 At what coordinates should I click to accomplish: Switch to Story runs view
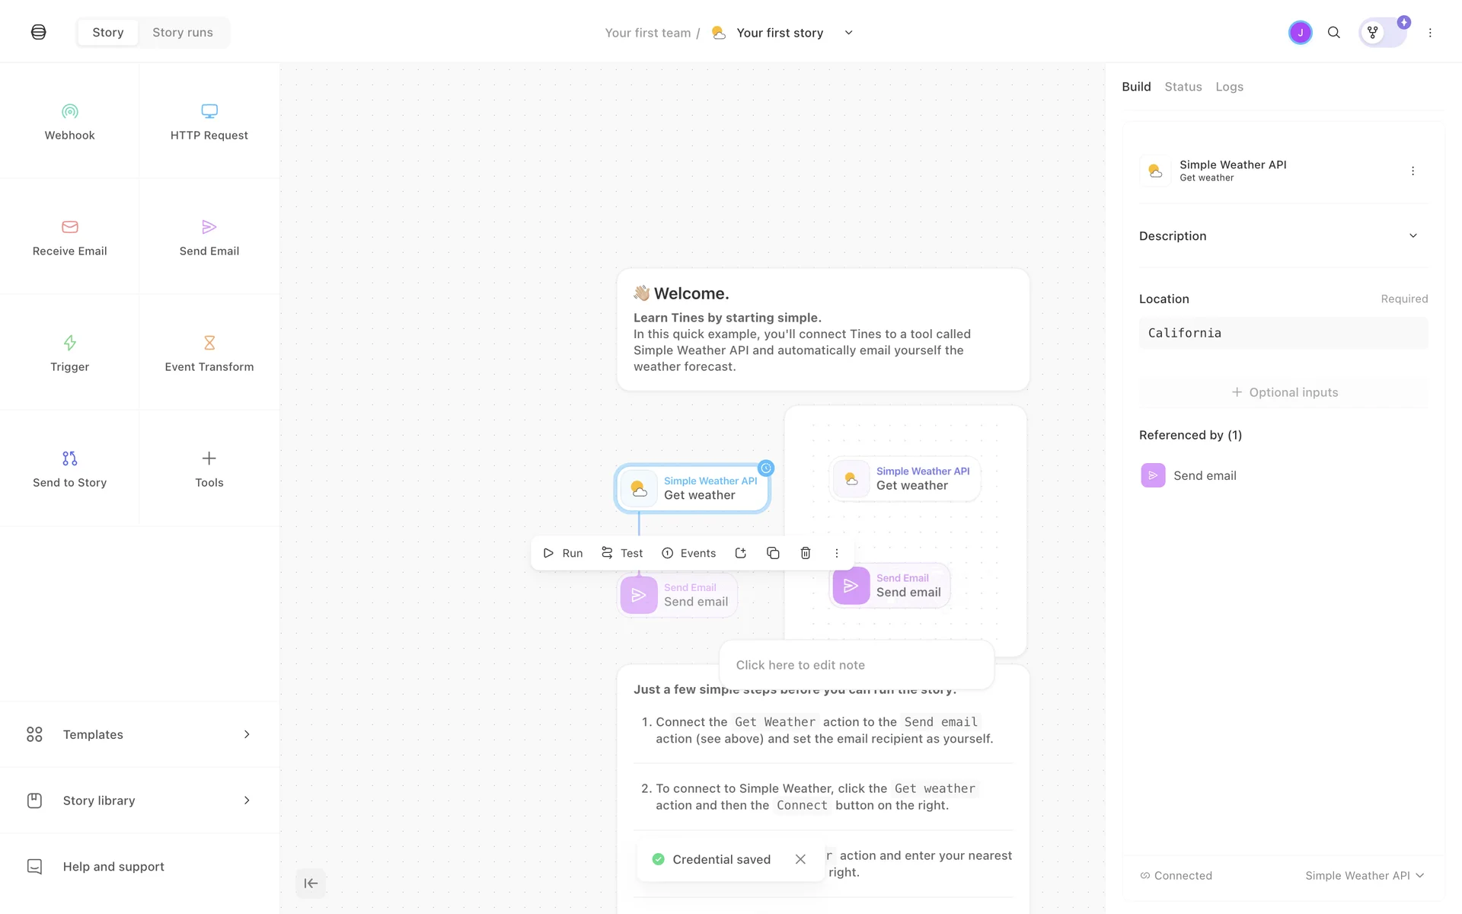(183, 33)
